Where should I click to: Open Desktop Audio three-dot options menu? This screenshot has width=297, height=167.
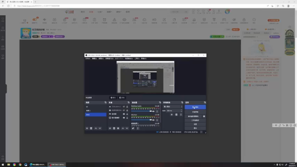(157, 111)
